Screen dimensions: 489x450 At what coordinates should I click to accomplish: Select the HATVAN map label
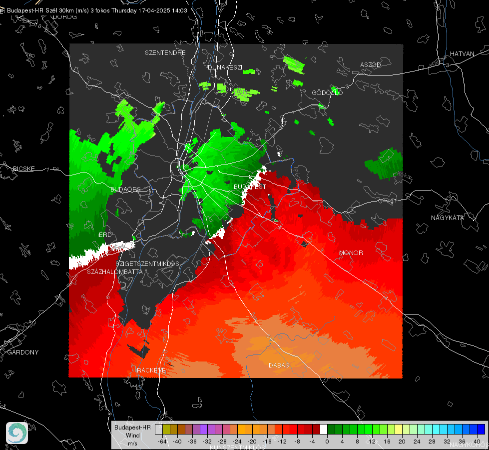(462, 53)
